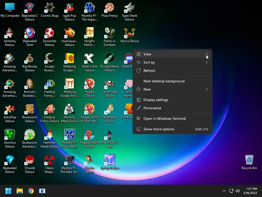Select Mystery PI The New York shortcut
Viewport: 262px width, 197px height.
(70, 164)
